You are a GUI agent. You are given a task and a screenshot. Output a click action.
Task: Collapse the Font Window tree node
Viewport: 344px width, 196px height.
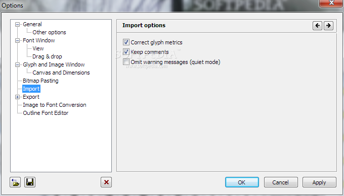tap(17, 40)
